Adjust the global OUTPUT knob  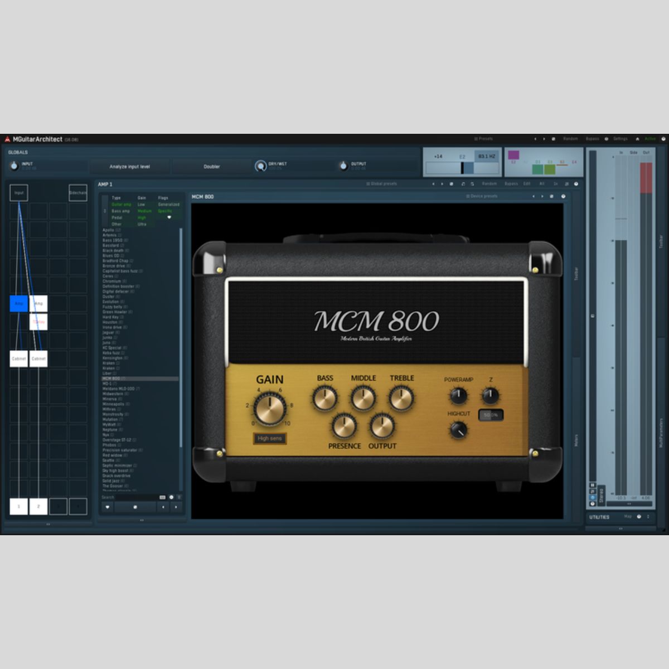pos(343,166)
